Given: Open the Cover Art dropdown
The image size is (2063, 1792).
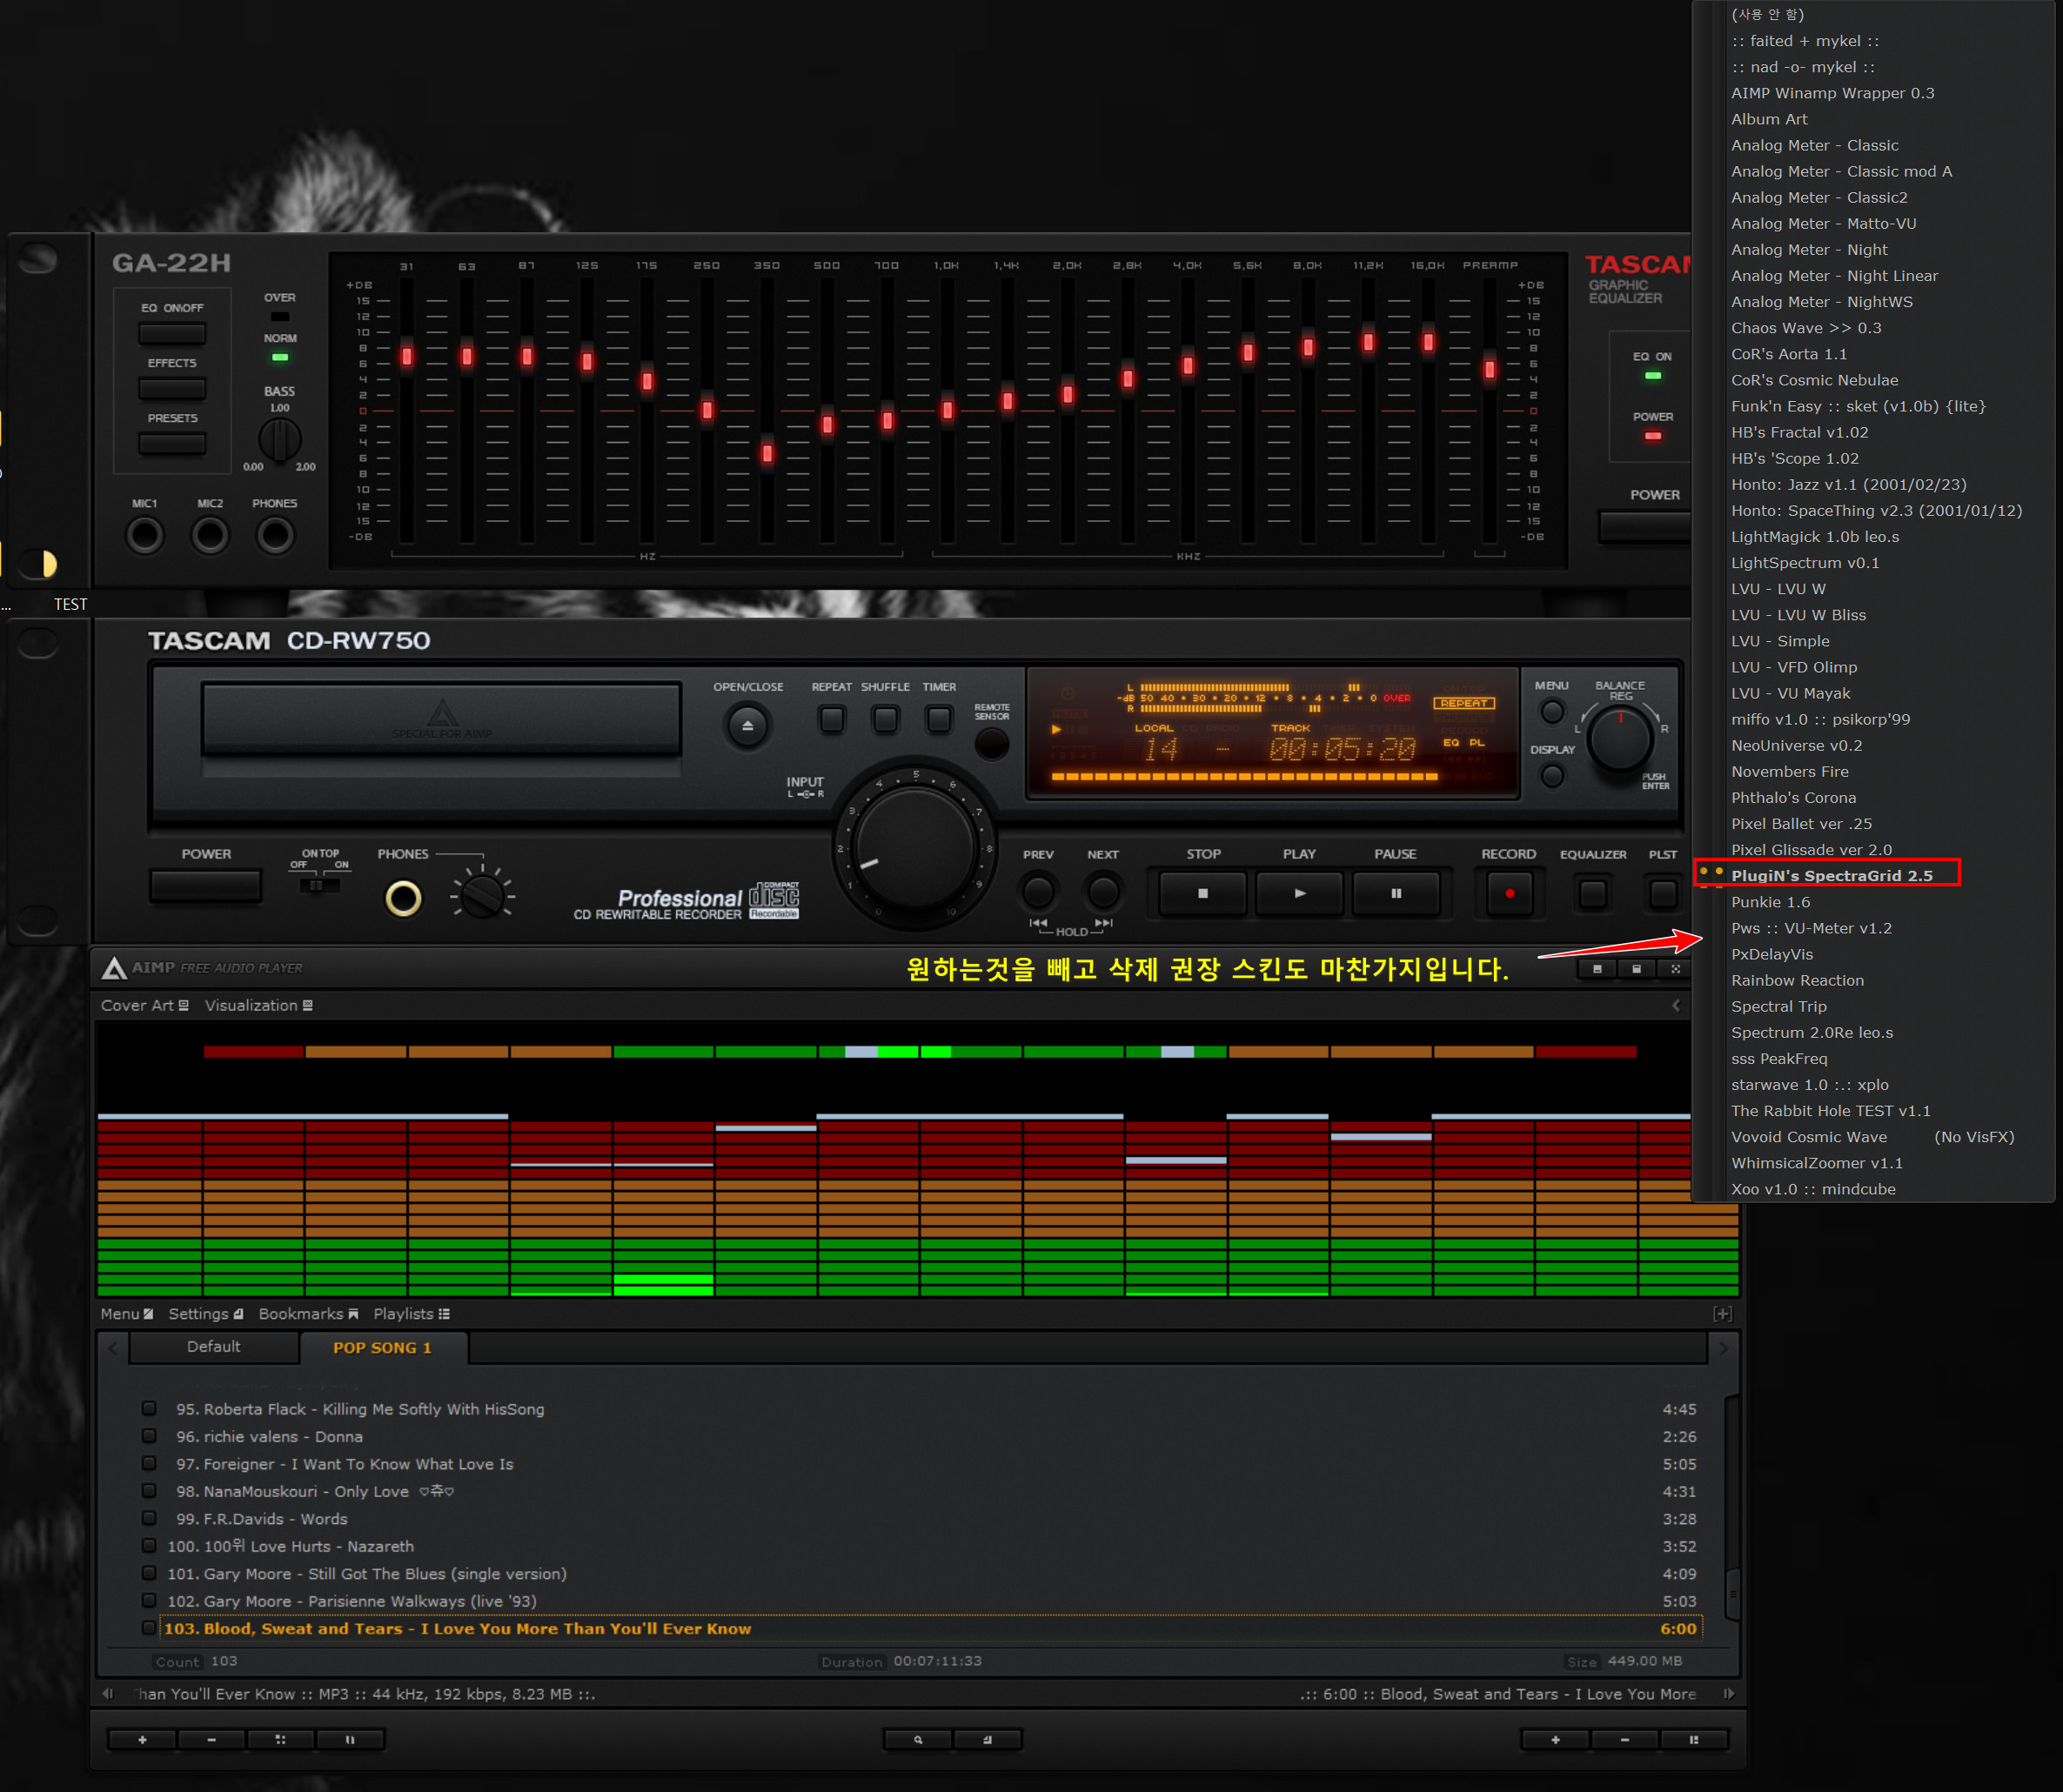Looking at the screenshot, I should (144, 1005).
